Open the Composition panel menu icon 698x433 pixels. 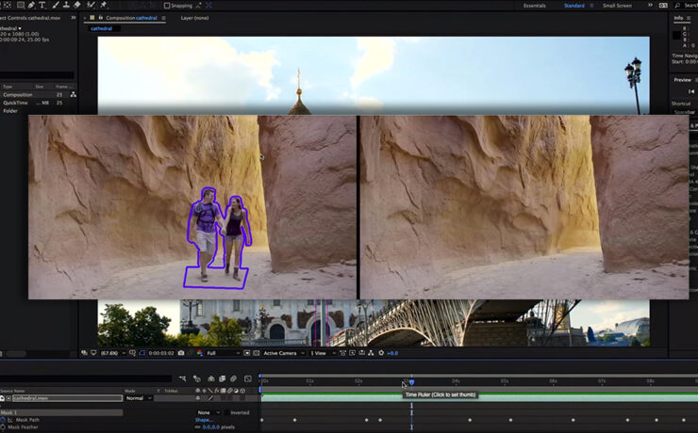click(x=163, y=18)
